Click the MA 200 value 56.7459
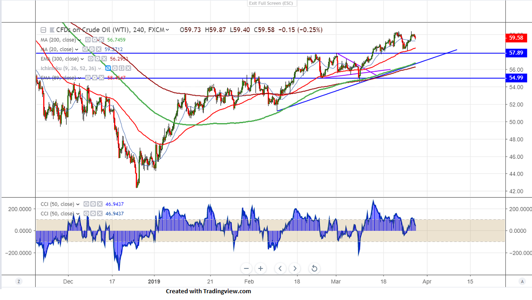Image resolution: width=532 pixels, height=300 pixels. (x=116, y=40)
